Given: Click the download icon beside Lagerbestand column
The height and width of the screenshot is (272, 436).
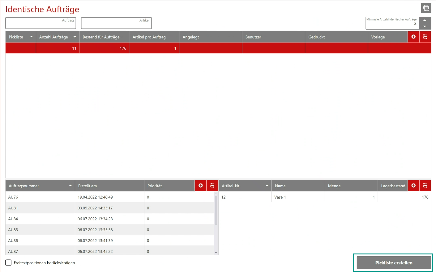Looking at the screenshot, I should point(413,186).
